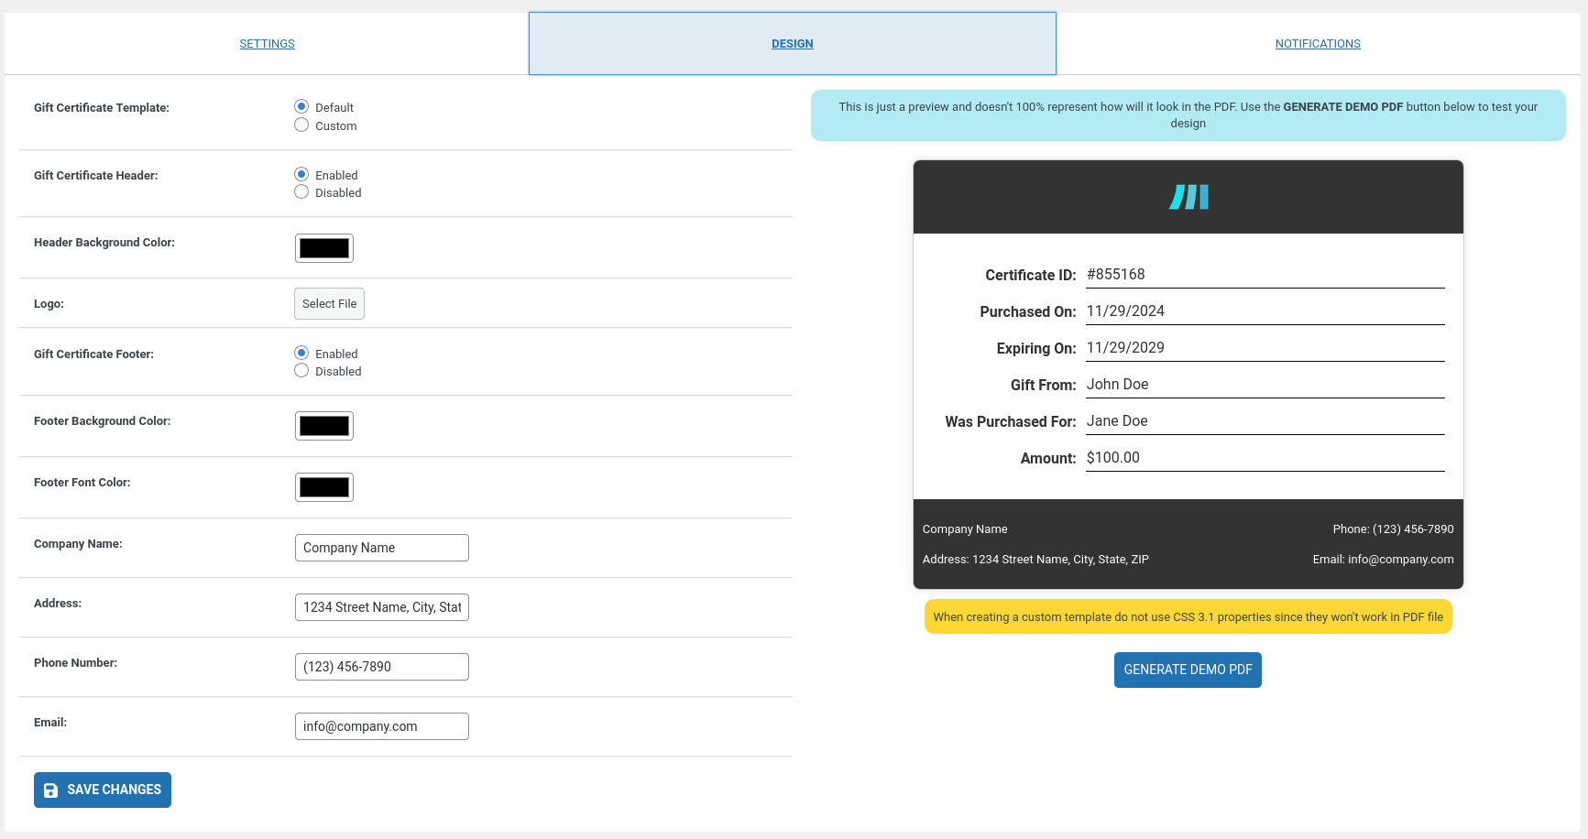The width and height of the screenshot is (1588, 839).
Task: Edit the Email input field
Action: point(381,726)
